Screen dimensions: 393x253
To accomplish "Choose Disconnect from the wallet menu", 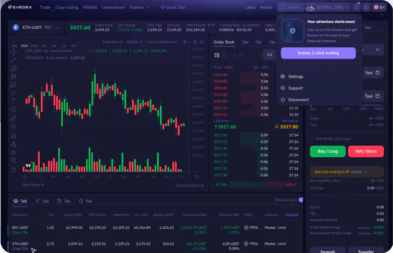I will click(298, 99).
